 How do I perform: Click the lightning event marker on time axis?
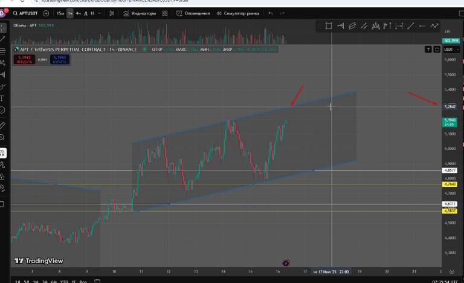pyautogui.click(x=286, y=263)
